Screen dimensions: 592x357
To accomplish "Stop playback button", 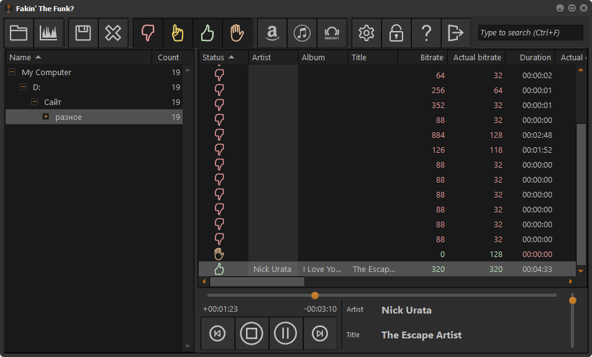I will point(252,333).
